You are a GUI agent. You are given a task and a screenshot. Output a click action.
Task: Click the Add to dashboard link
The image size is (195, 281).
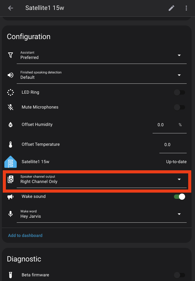[x=25, y=235]
